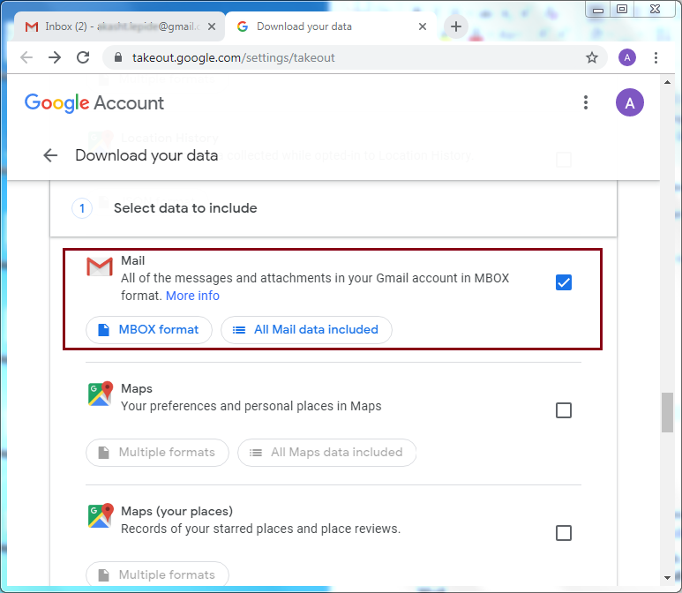
Task: Click the Maps title text
Action: pos(137,388)
